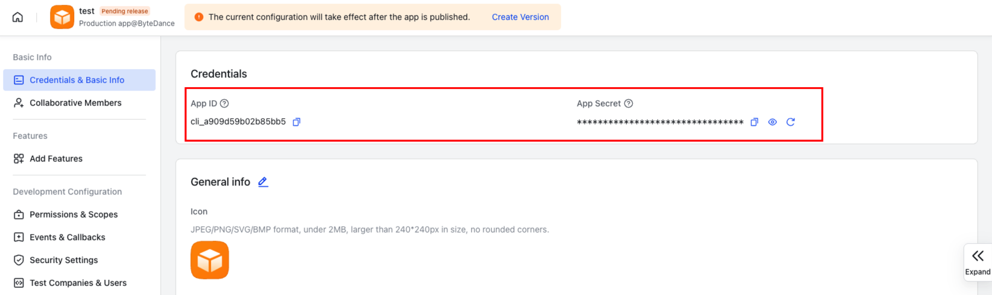
Task: Copy the App ID value
Action: click(x=297, y=122)
